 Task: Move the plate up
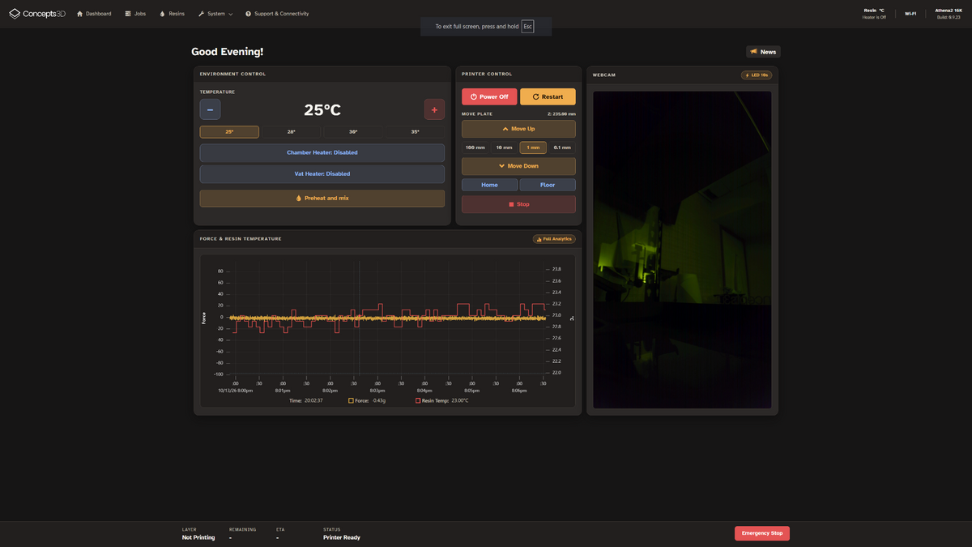518,129
